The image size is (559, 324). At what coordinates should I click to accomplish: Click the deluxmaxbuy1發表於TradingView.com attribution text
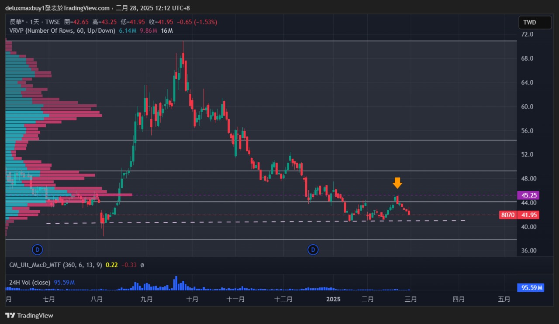point(58,8)
